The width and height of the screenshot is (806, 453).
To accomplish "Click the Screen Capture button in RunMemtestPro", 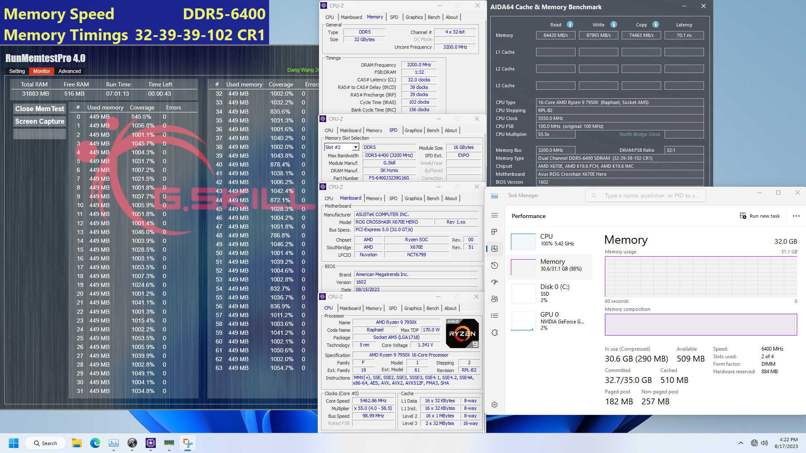I will point(39,121).
